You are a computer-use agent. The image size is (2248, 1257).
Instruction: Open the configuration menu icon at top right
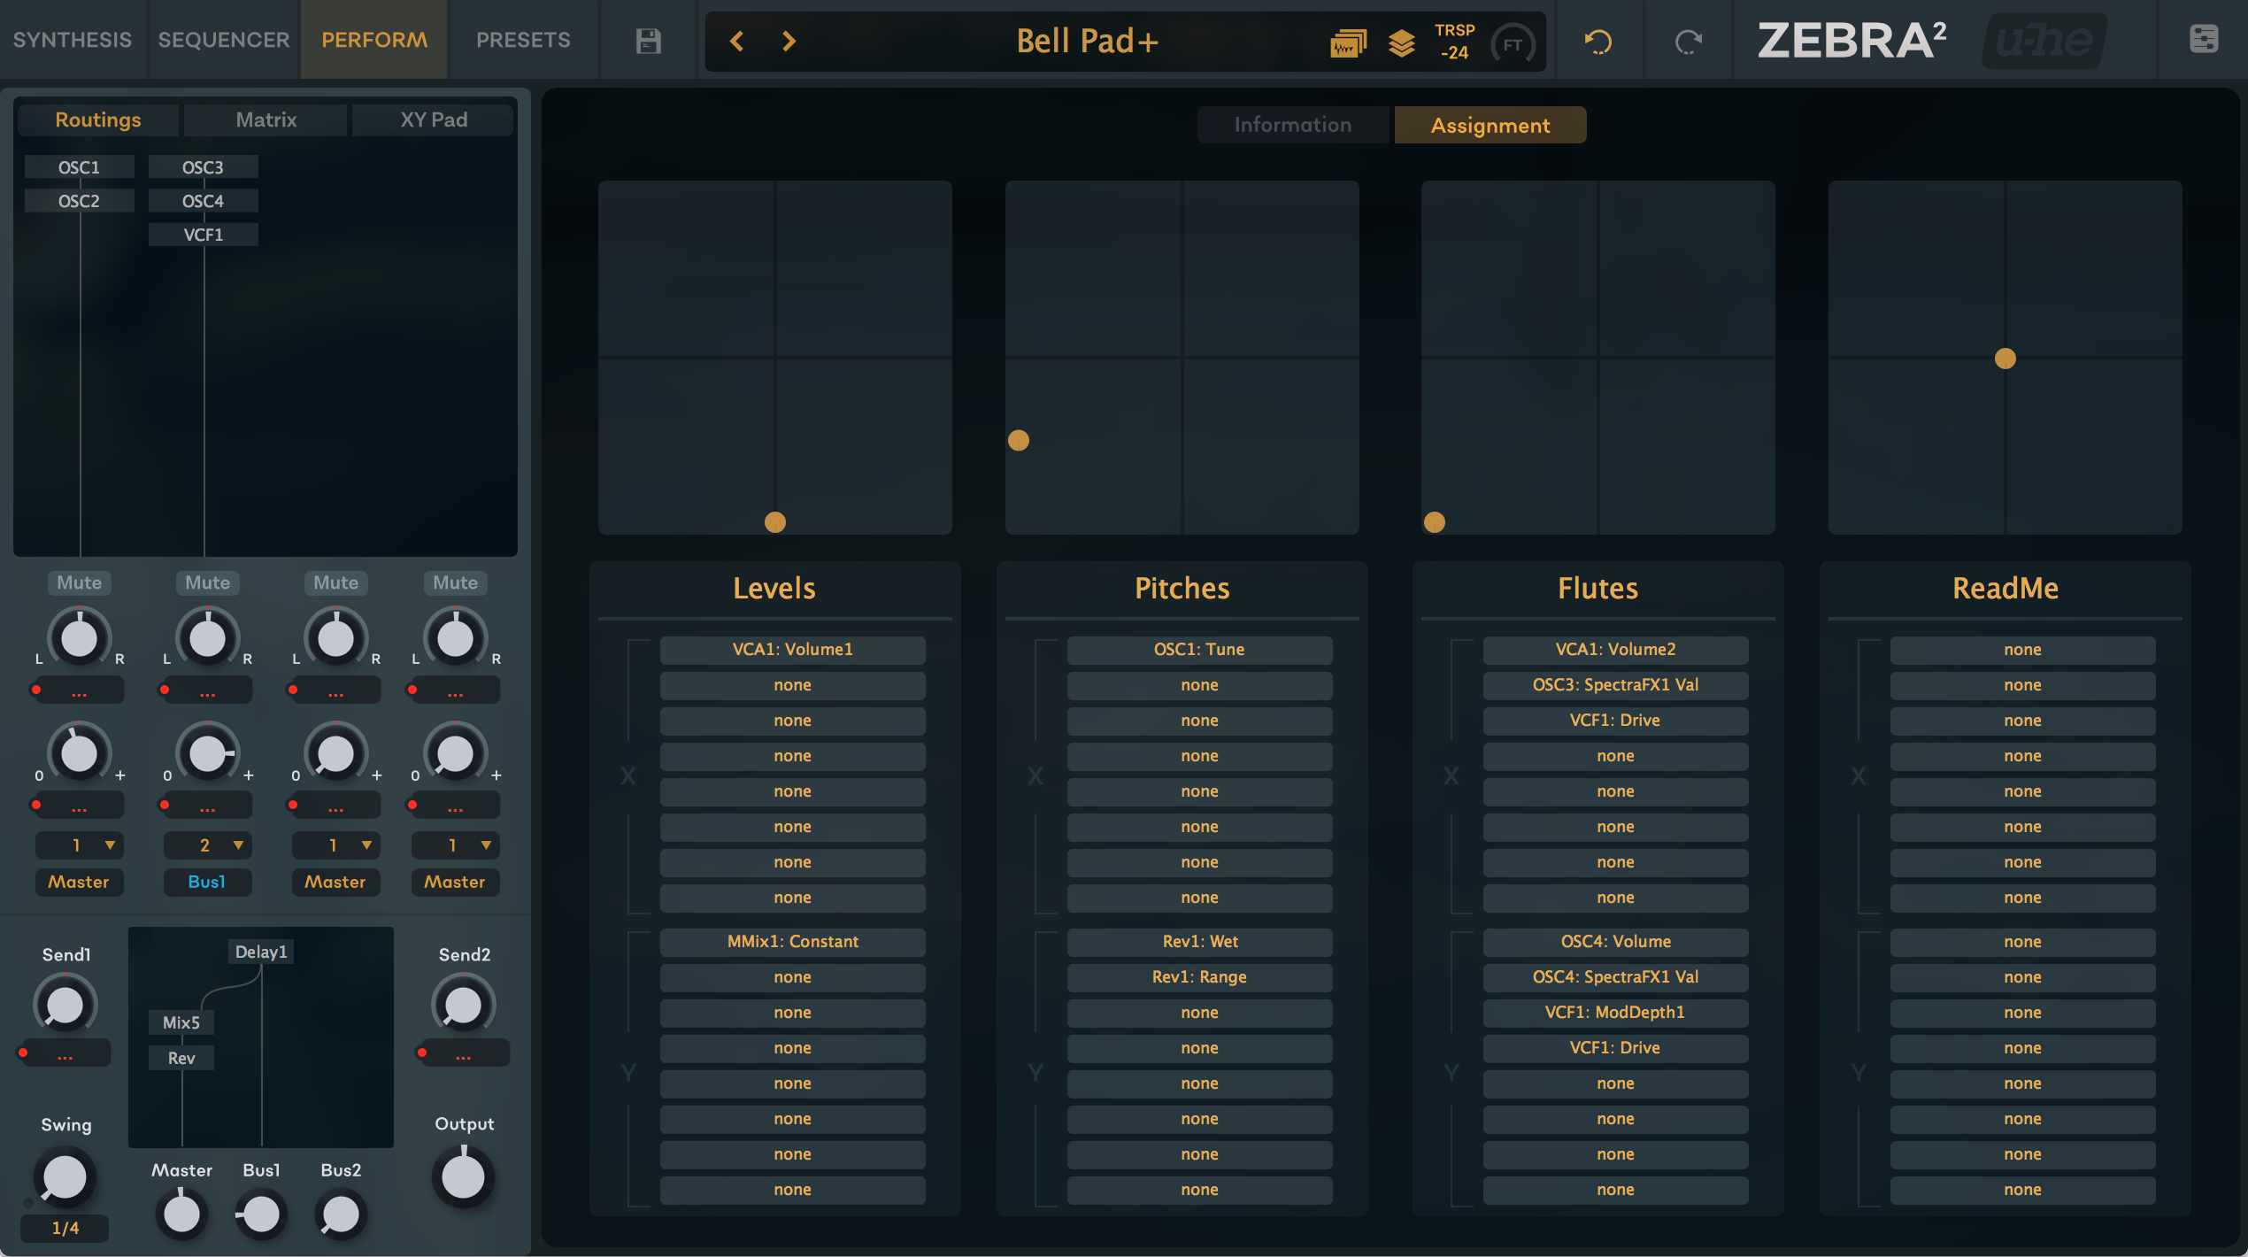2204,39
